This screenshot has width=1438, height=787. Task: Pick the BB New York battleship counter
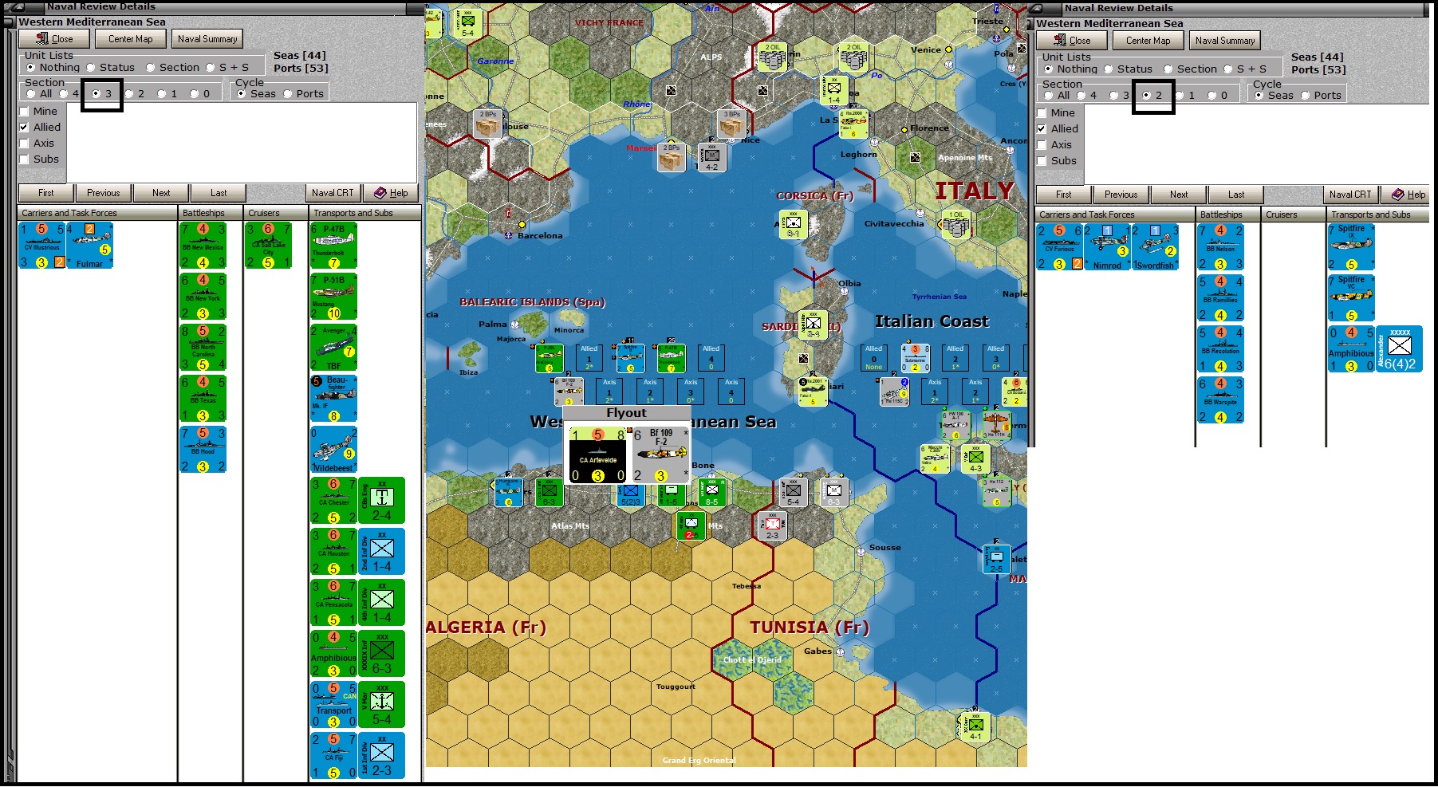tap(203, 297)
